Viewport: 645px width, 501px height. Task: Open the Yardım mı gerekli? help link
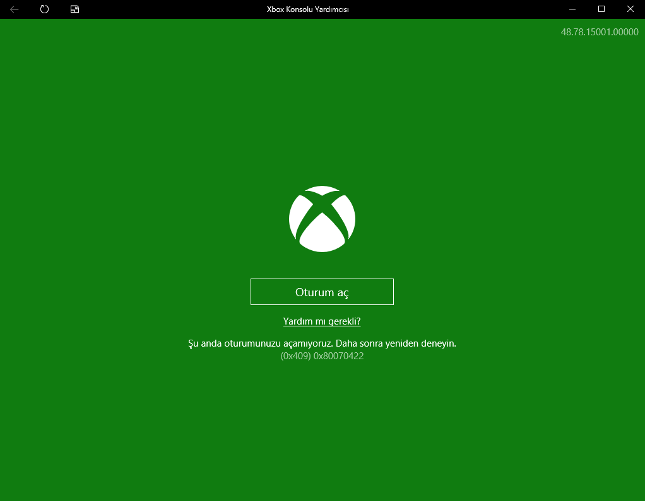coord(322,321)
